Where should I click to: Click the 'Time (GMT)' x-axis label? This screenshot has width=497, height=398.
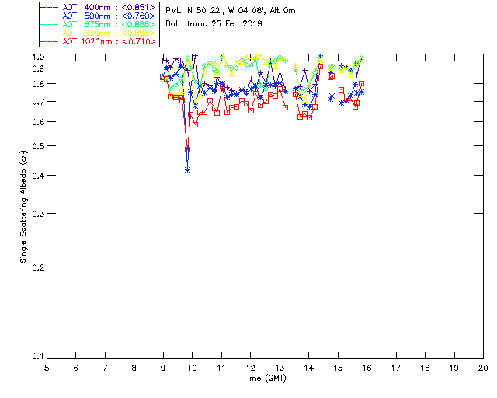264,379
